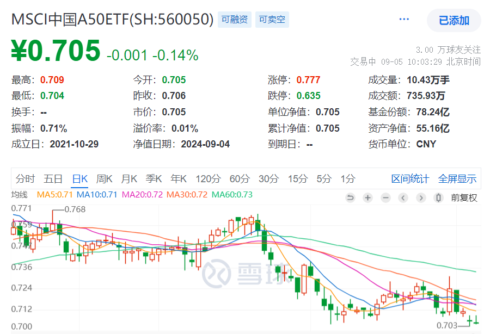The image size is (490, 334).
Task: Open the 前复权 adjustment dropdown
Action: tap(464, 197)
